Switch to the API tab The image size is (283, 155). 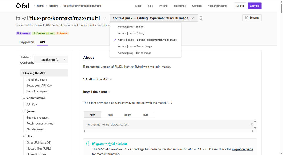42,42
